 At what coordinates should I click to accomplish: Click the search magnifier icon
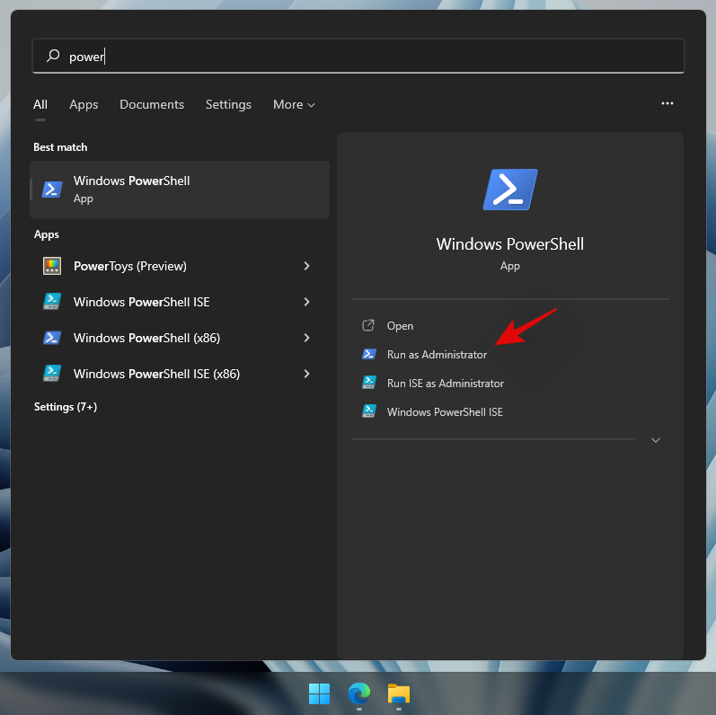point(53,56)
